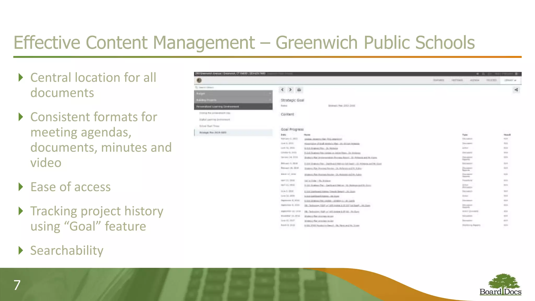Click the Goal Progress heading
The image size is (535, 301).
(x=292, y=129)
